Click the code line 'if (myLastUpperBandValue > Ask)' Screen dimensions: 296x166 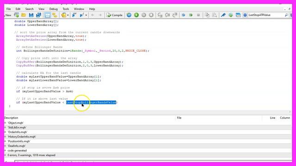tap(44, 91)
